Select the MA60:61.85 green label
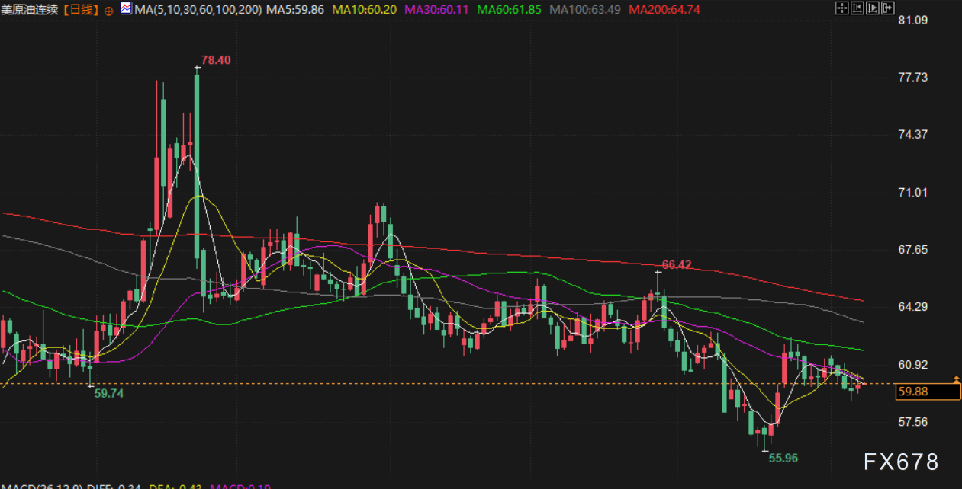 pos(510,10)
